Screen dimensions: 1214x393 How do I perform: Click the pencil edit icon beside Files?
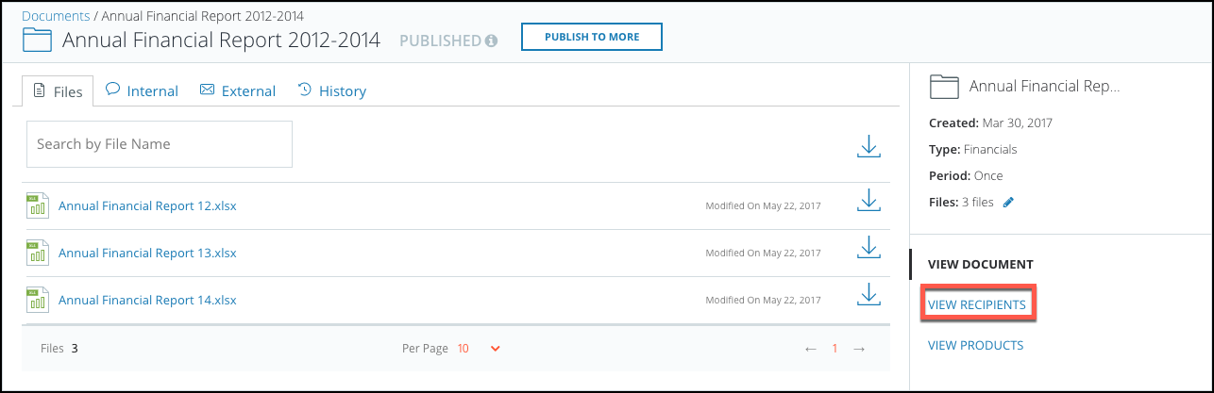pyautogui.click(x=1008, y=203)
